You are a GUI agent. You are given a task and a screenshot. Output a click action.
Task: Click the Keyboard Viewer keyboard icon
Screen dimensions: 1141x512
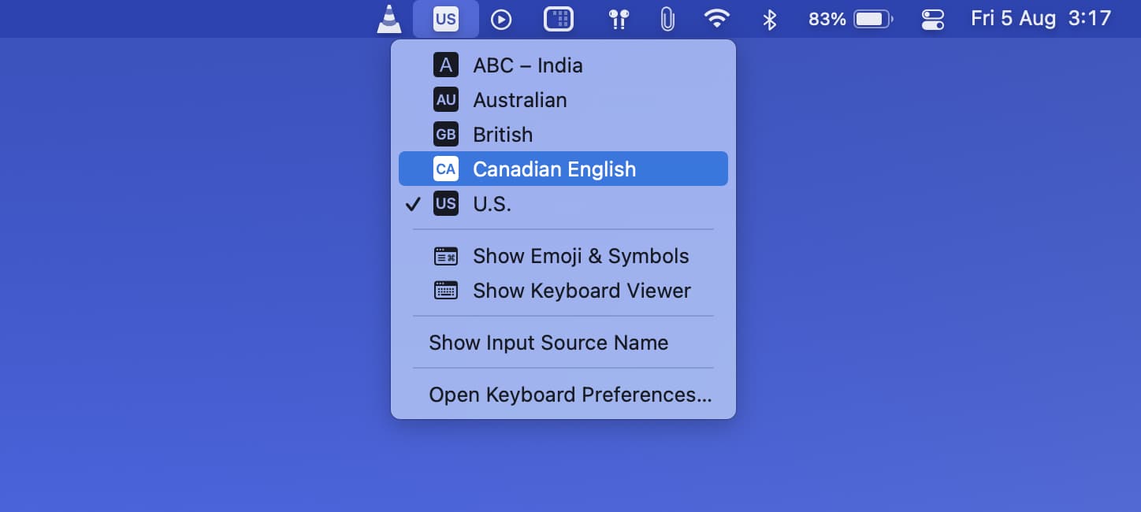446,291
